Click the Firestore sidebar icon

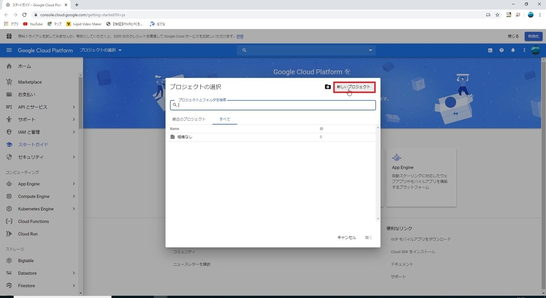point(9,286)
